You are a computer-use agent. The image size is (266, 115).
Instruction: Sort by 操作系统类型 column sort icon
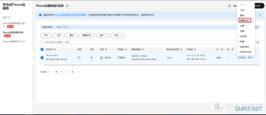point(181,49)
